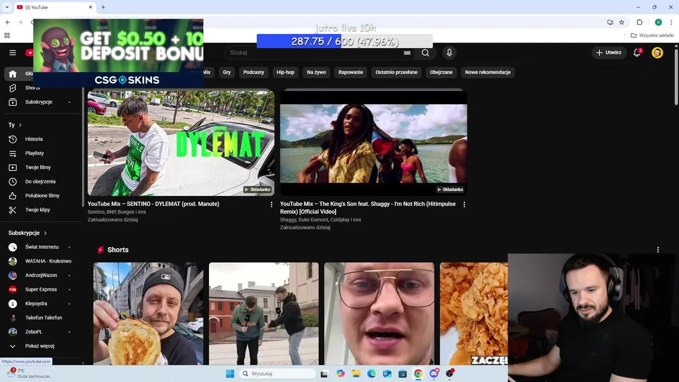Viewport: 679px width, 382px height.
Task: Open the on-screen keyboard icon in search box
Action: pyautogui.click(x=407, y=53)
